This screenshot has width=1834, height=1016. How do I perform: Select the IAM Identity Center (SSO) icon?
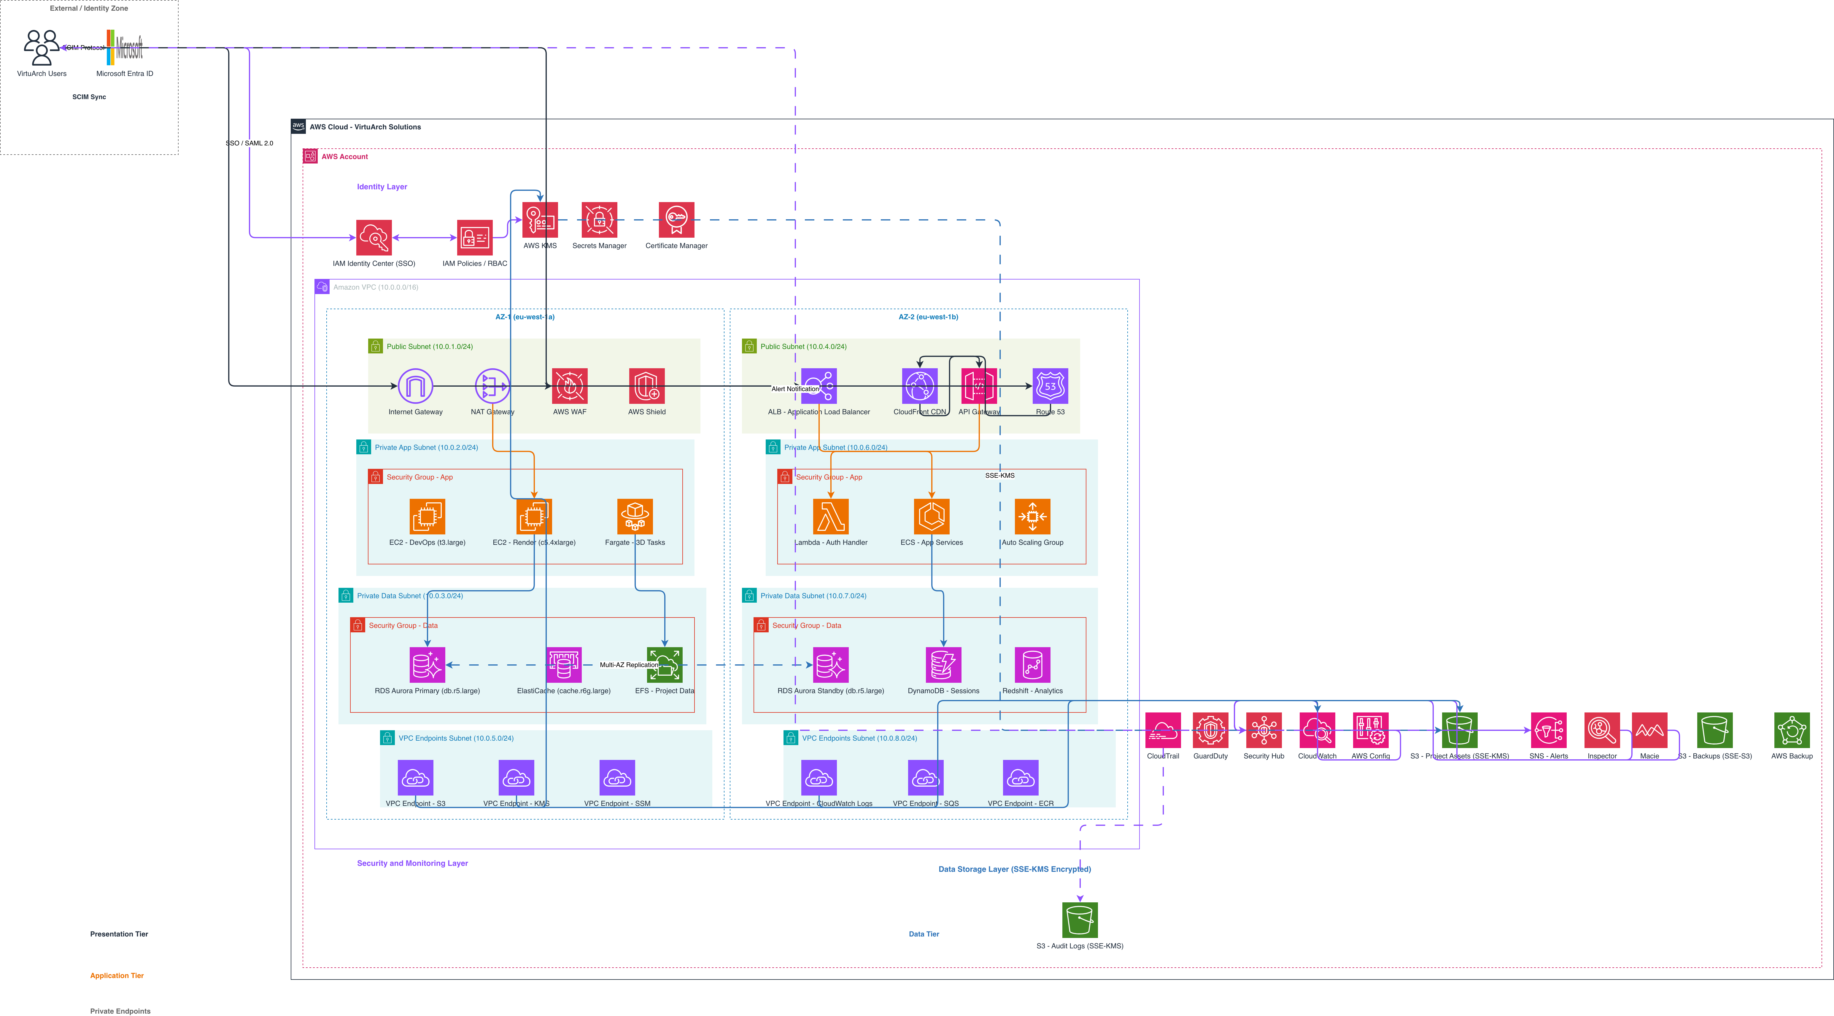click(x=374, y=238)
